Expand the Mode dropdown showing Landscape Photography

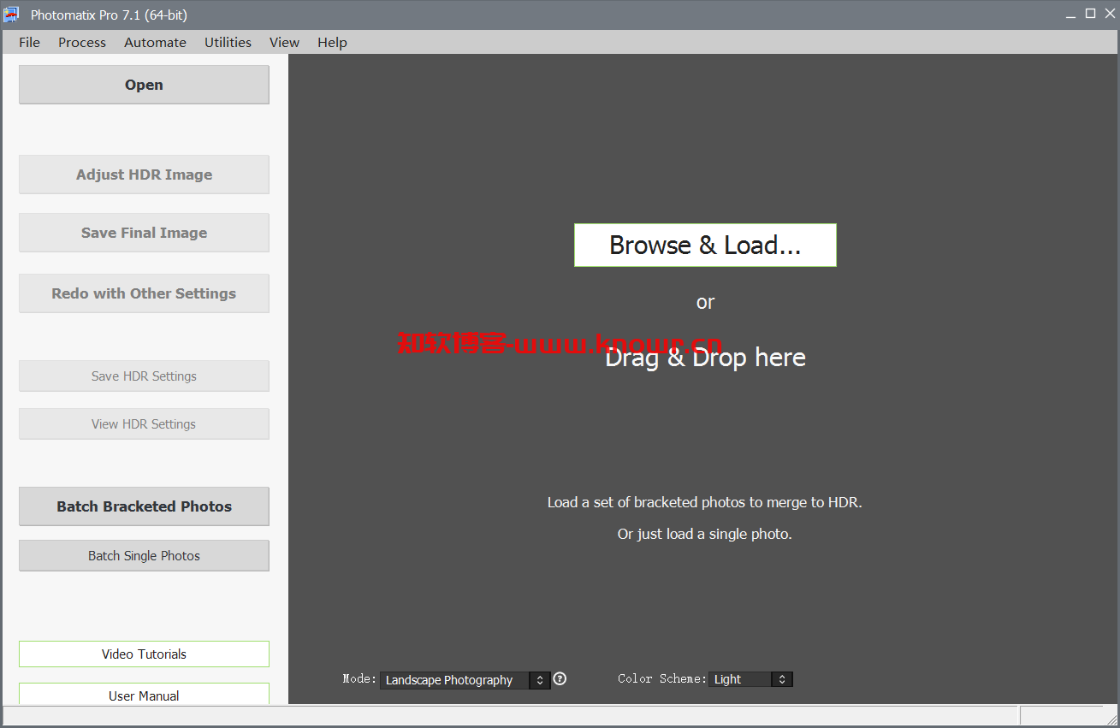465,680
